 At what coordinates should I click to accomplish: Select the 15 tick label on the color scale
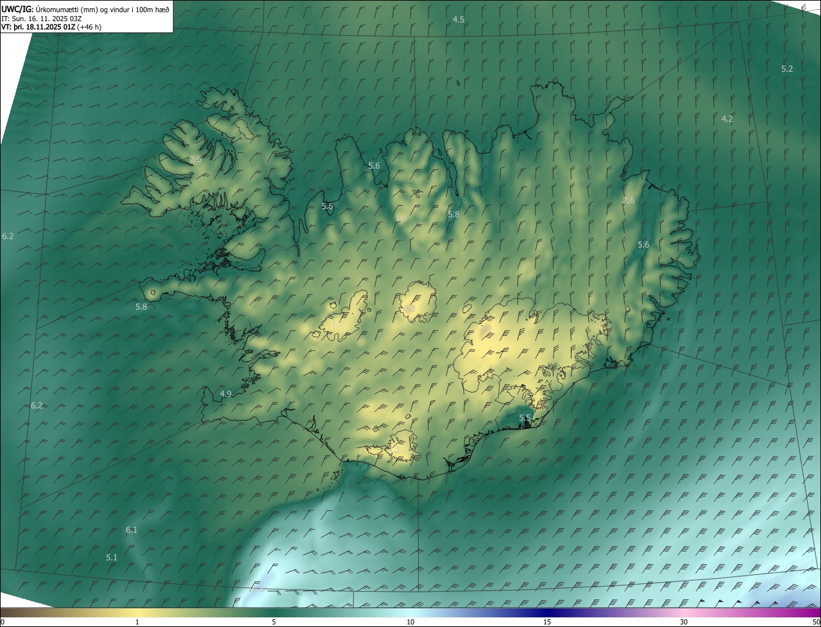pyautogui.click(x=547, y=623)
